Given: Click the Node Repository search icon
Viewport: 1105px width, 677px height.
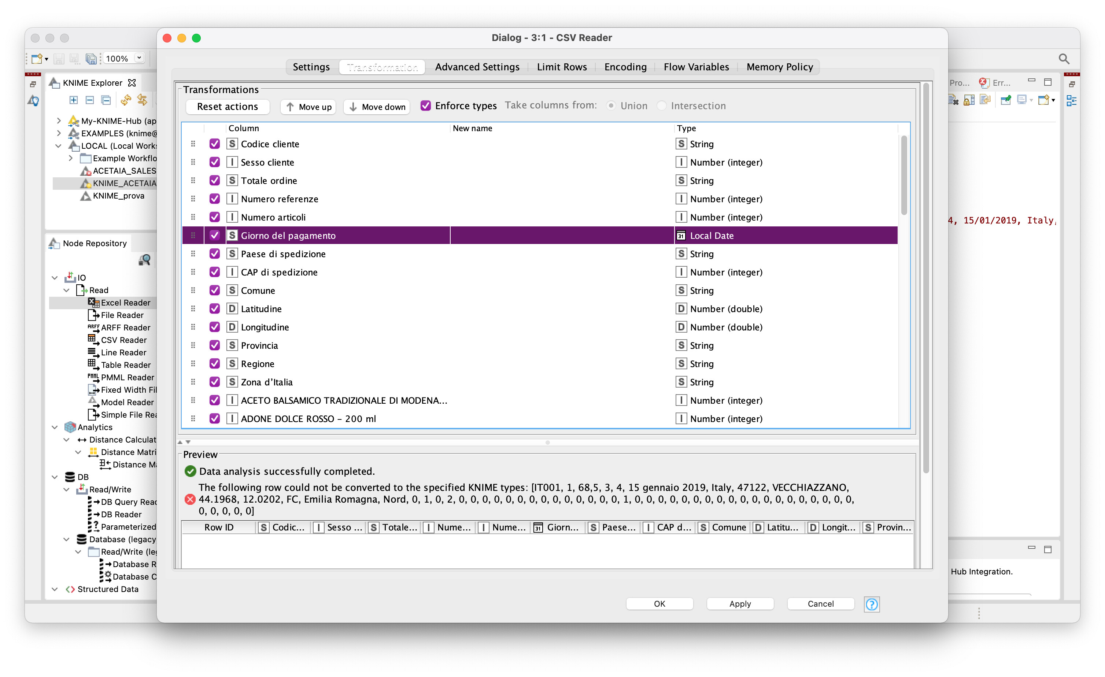Looking at the screenshot, I should [144, 260].
